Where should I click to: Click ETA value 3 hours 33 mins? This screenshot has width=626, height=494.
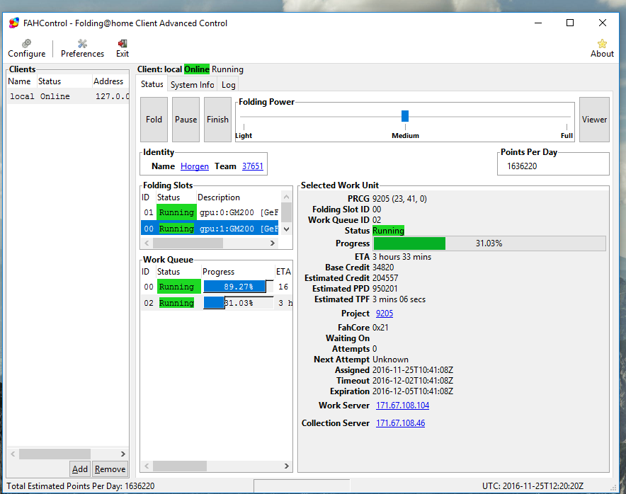(402, 257)
